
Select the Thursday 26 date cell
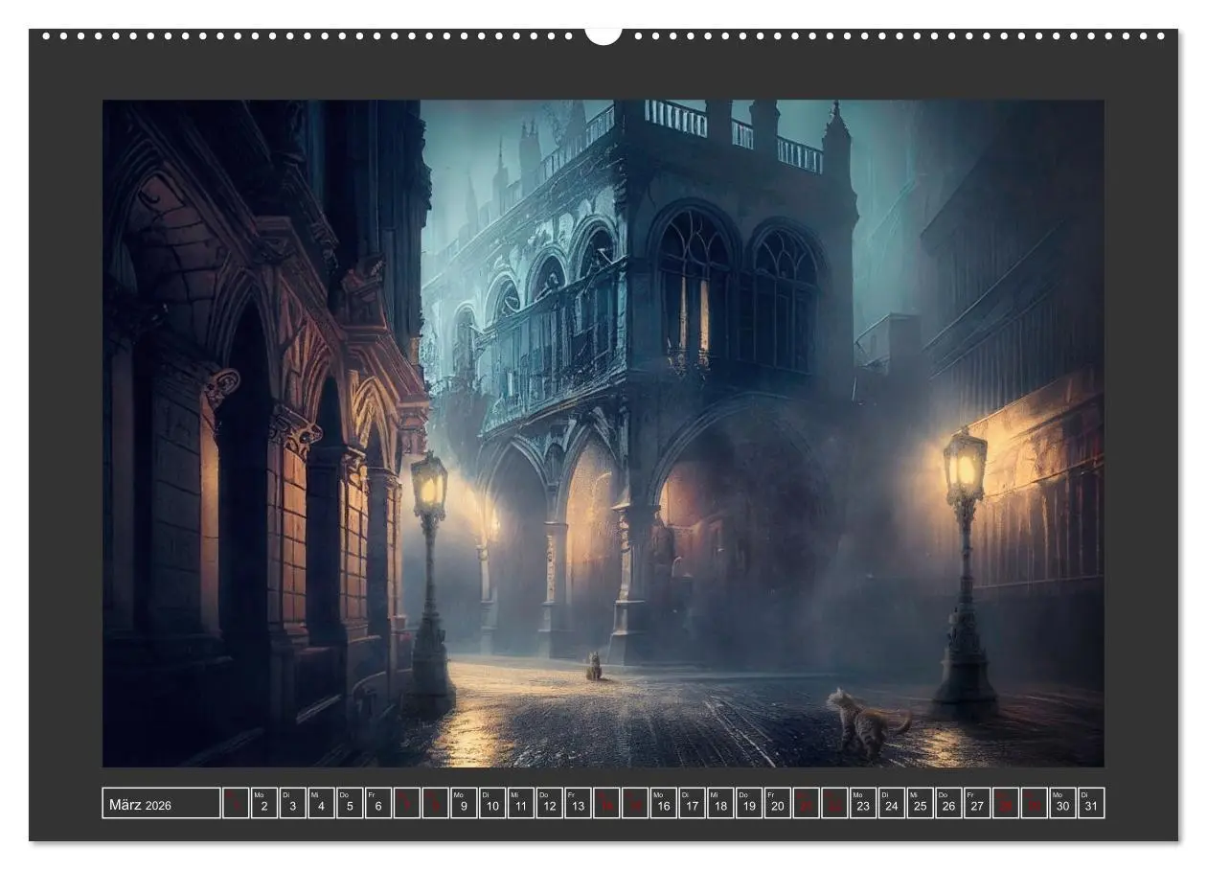[948, 803]
